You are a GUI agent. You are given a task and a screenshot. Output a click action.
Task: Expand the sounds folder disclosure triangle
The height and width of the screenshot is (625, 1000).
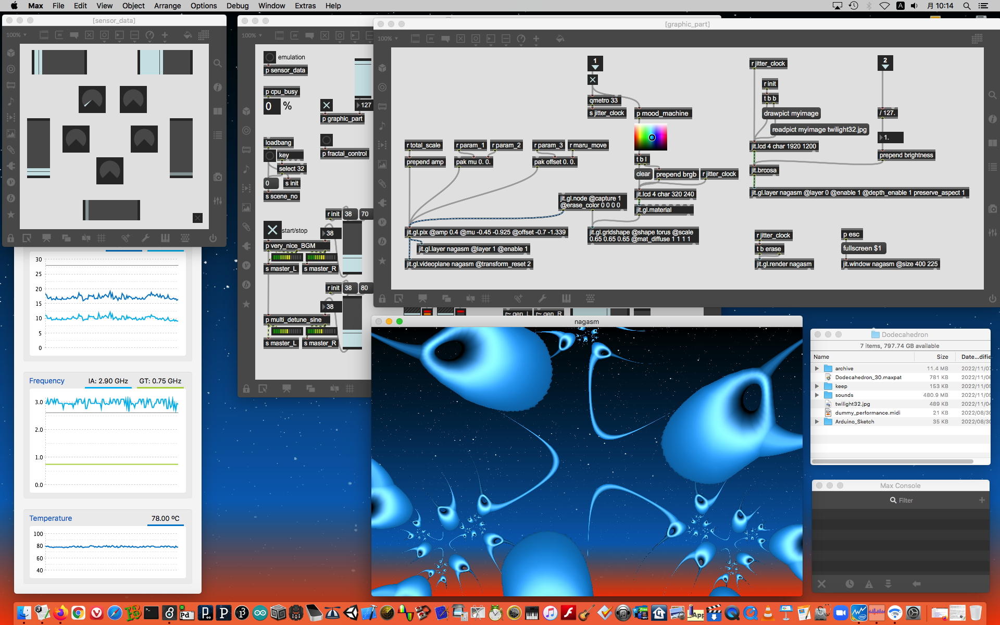pyautogui.click(x=817, y=395)
